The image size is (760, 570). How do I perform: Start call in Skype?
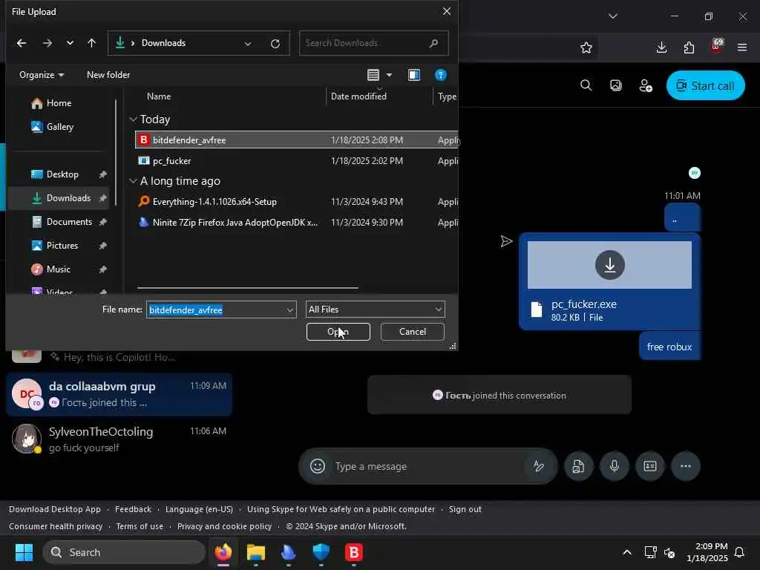pos(705,86)
